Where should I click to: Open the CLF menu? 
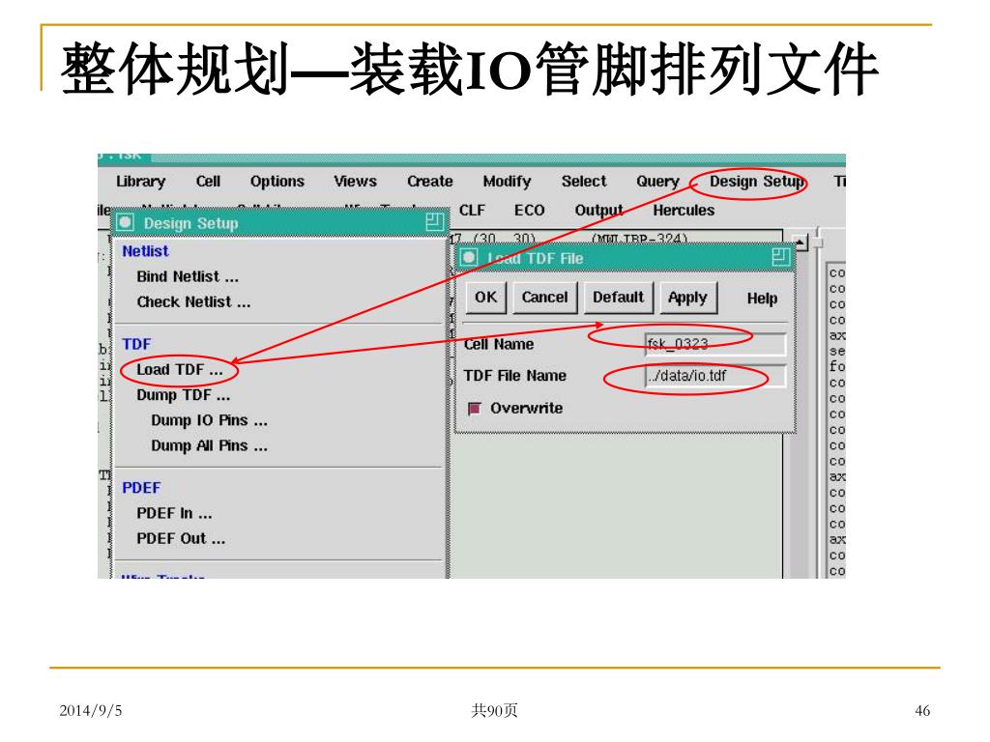[472, 211]
